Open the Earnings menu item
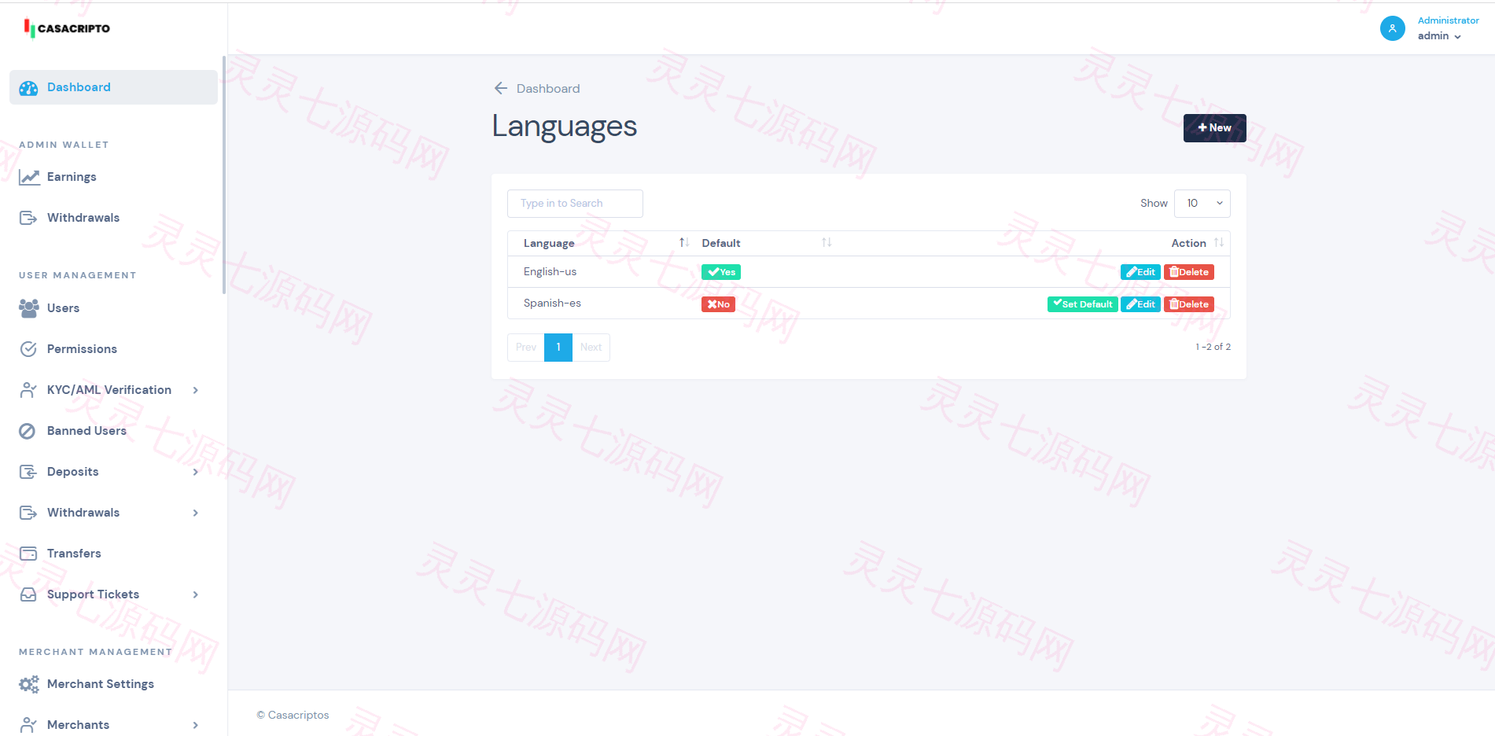Viewport: 1495px width, 736px height. pyautogui.click(x=72, y=177)
